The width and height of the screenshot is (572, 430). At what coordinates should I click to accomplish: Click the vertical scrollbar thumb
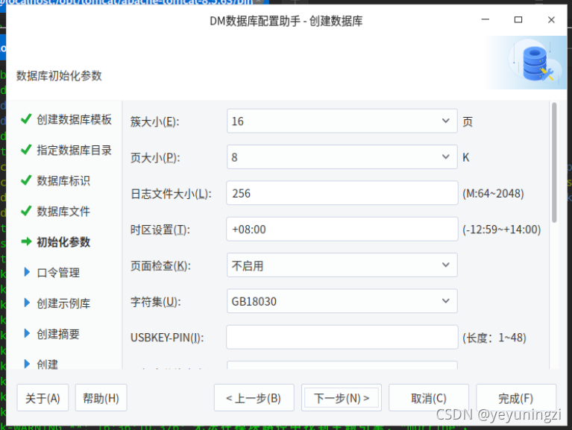[554, 162]
